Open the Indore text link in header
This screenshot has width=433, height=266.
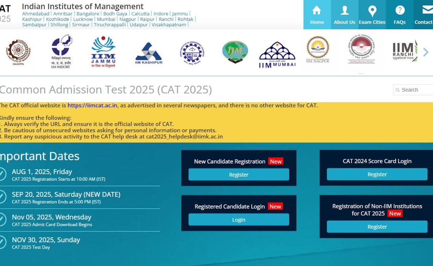[161, 14]
